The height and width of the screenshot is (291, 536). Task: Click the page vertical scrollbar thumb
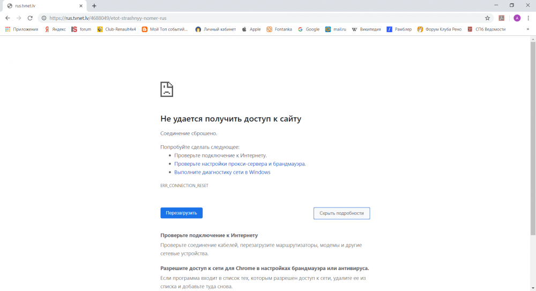pyautogui.click(x=533, y=138)
